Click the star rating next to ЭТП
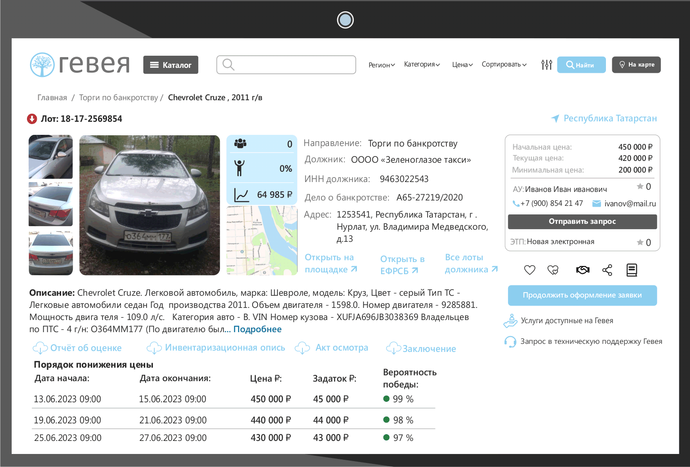Image resolution: width=690 pixels, height=467 pixels. [640, 242]
